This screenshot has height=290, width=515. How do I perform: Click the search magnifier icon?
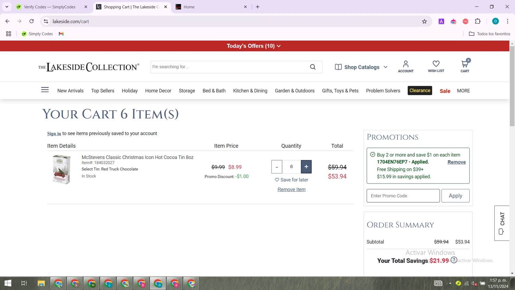(313, 67)
